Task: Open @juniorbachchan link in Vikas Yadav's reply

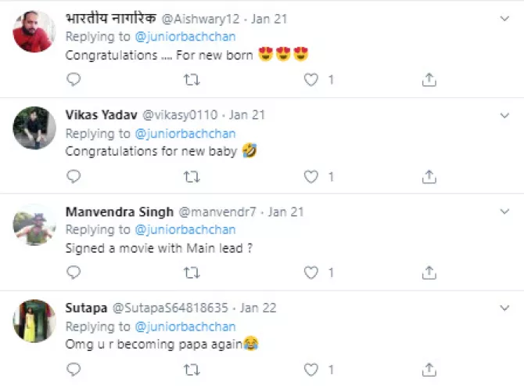Action: (x=185, y=134)
